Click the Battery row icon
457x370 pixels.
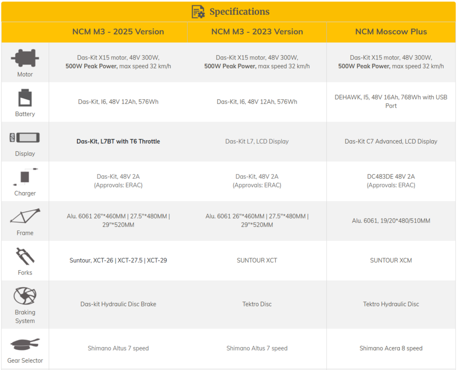25,98
